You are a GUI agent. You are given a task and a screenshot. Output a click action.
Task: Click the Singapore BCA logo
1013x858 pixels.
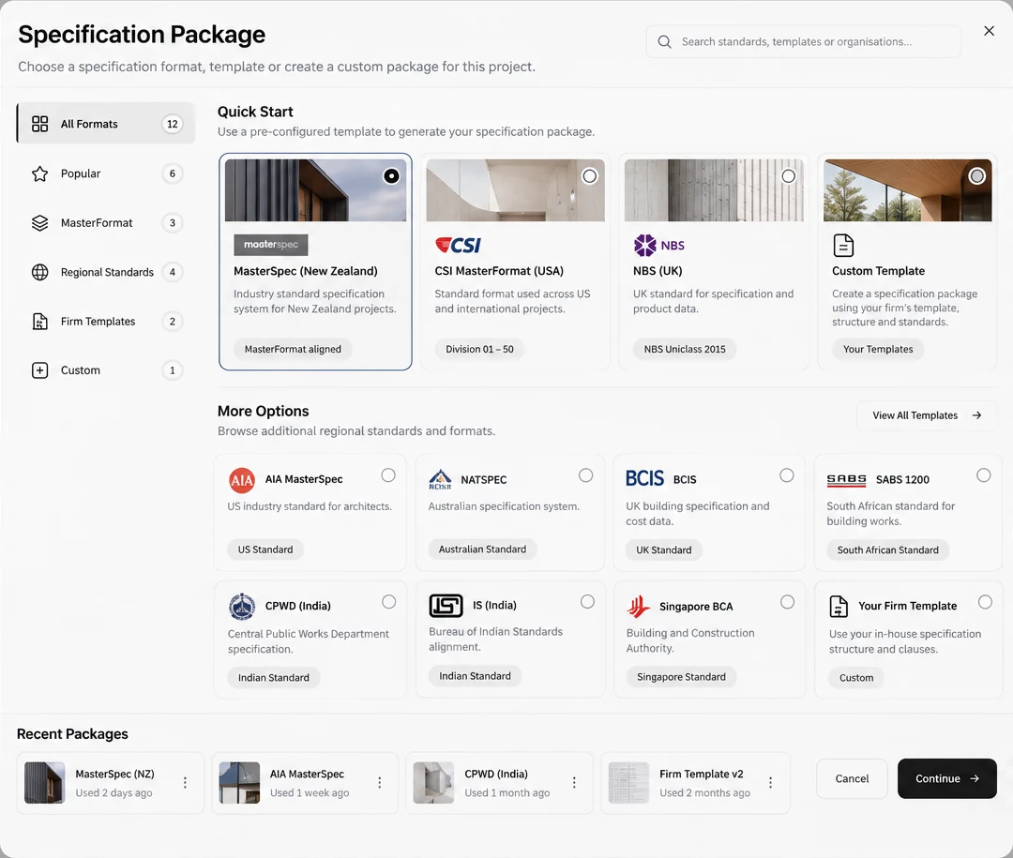[639, 607]
